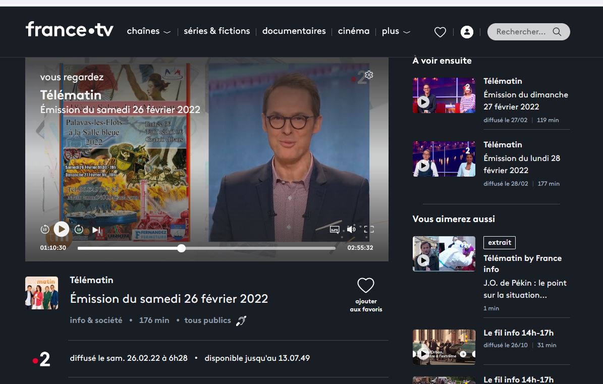Viewport: 603px width, 384px height.
Task: Click disponible jusqu'au 13.07.49 text
Action: click(x=257, y=358)
